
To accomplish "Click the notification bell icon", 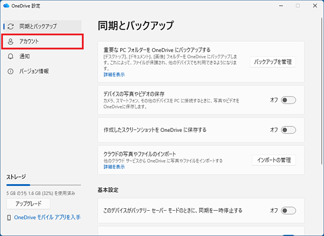I will tap(11, 56).
